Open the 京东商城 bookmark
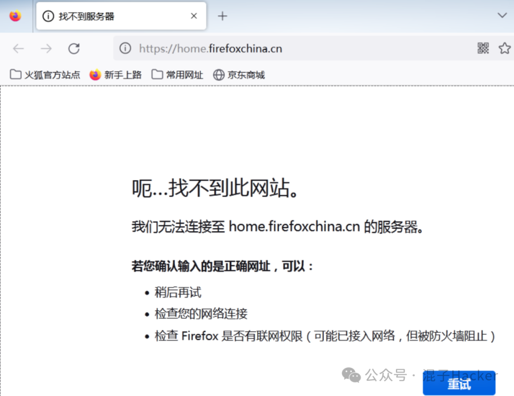 239,75
